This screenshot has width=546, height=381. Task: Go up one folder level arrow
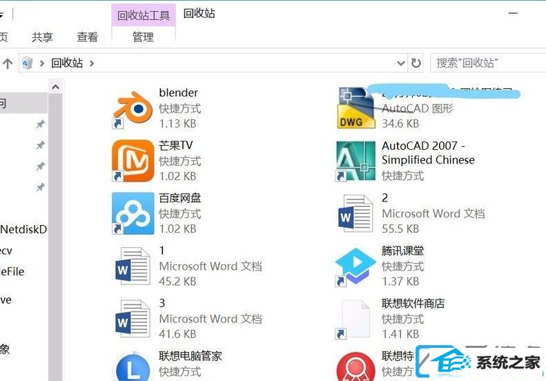coord(8,63)
